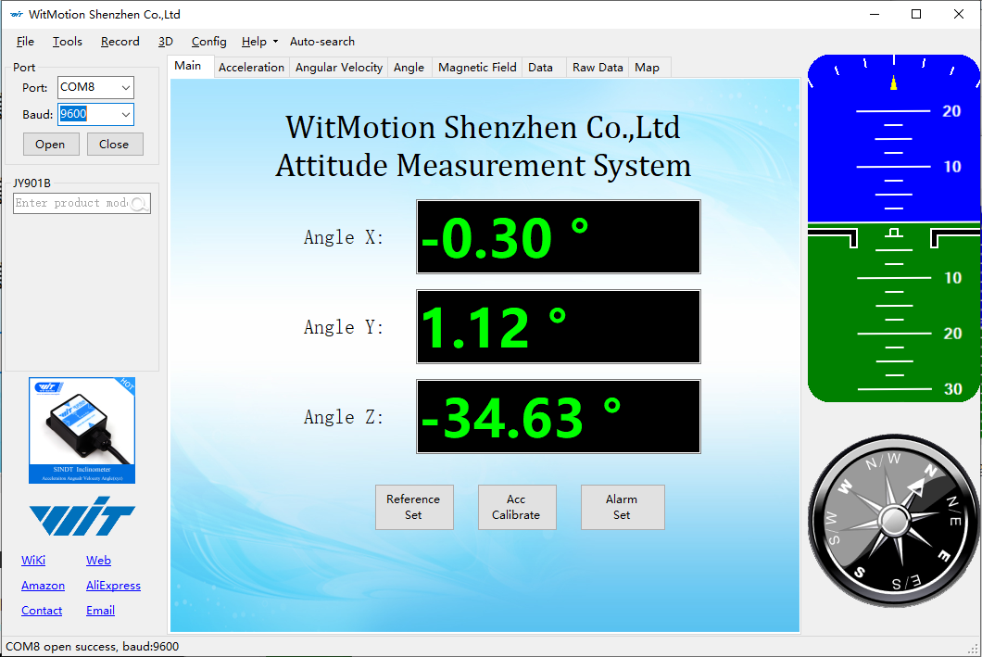Click the artificial horizon attitude indicator
Viewport: 982px width, 657px height.
pos(894,228)
